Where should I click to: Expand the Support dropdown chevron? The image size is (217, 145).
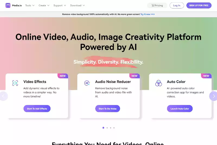point(65,5)
